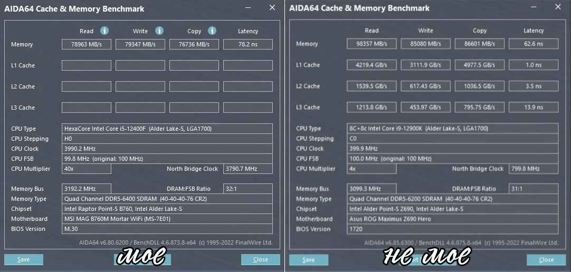
Task: Click CPU Stepping value C0
Action: [453, 138]
